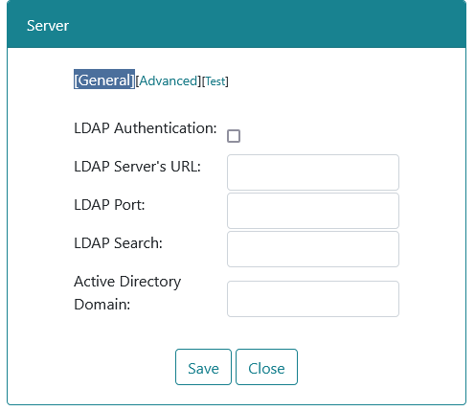Click the LDAP Search label

118,243
